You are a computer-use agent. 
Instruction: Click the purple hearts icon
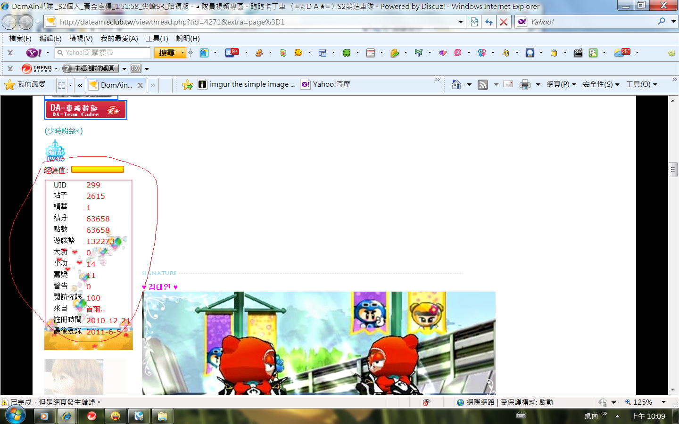(442, 53)
